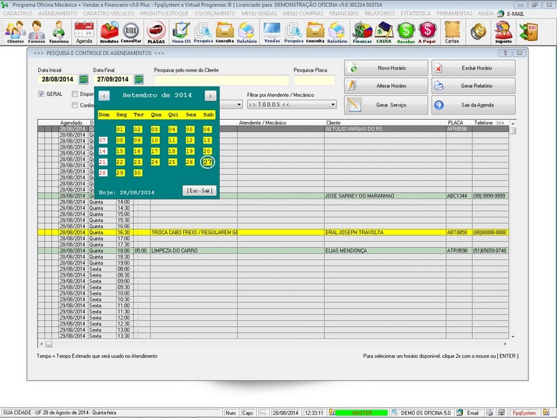Viewport: 557px width, 418px height.
Task: Open calendar picker beside Data Final
Action: pyautogui.click(x=139, y=79)
